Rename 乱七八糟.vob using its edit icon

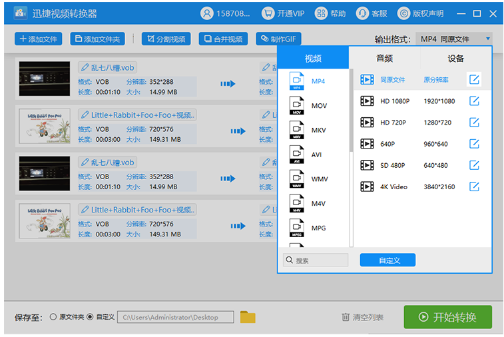(85, 67)
